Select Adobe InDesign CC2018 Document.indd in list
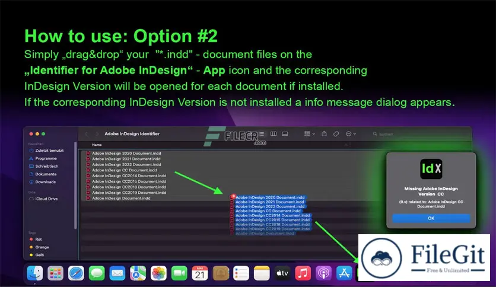The width and height of the screenshot is (496, 287). (x=126, y=187)
